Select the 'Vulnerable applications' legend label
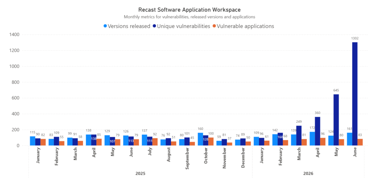Image resolution: width=368 pixels, height=179 pixels. [x=245, y=26]
